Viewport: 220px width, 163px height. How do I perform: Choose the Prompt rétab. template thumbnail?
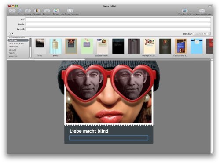coord(150,46)
